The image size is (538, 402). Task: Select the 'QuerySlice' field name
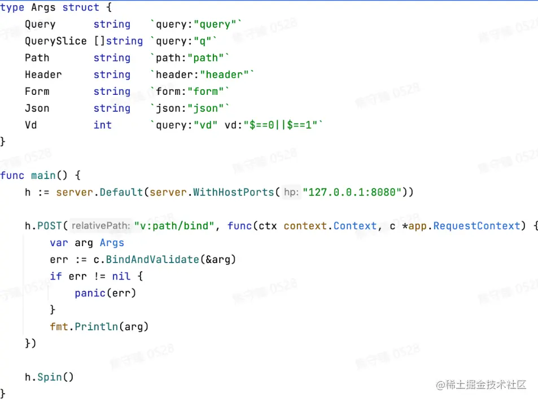point(55,41)
